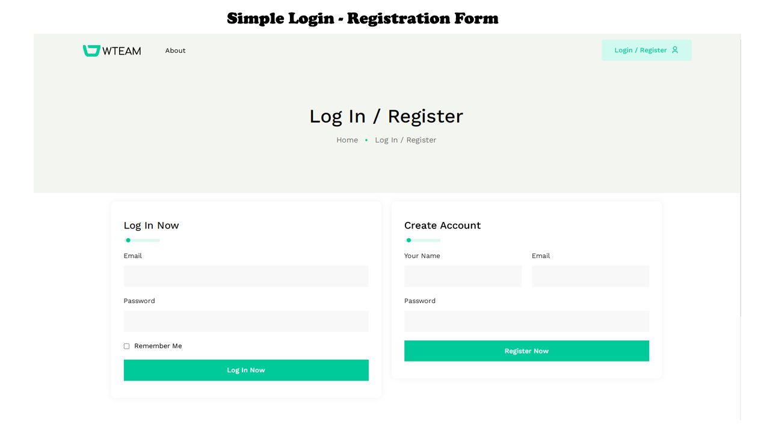Click the page's vertical scrollbar
The image size is (770, 433).
(741, 180)
